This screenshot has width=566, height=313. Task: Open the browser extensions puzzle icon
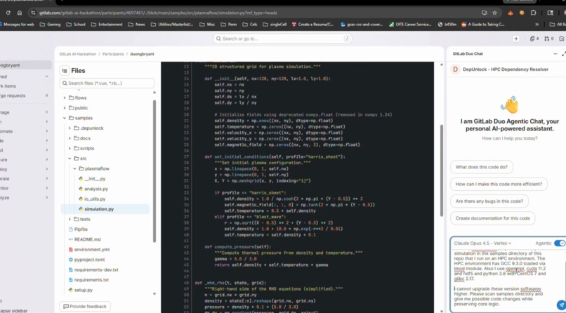coord(533,13)
